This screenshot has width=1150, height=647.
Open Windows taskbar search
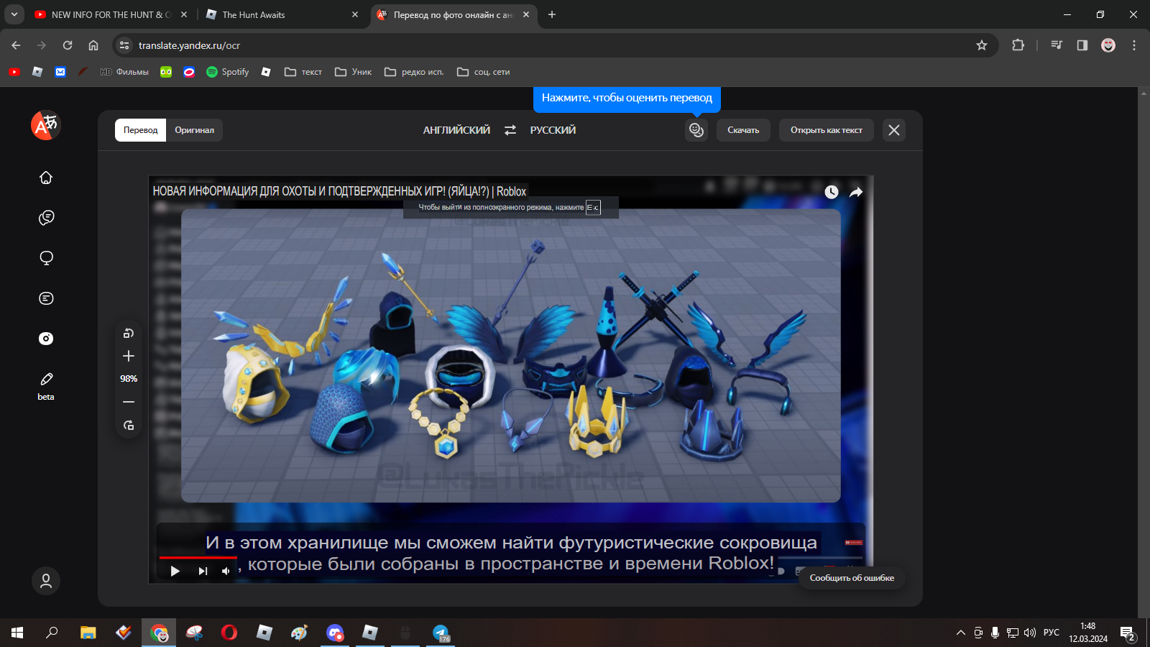tap(52, 633)
